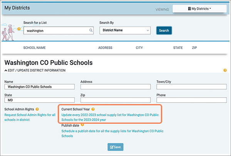This screenshot has height=156, width=231.
Task: Sort by School Name column header
Action: [35, 48]
